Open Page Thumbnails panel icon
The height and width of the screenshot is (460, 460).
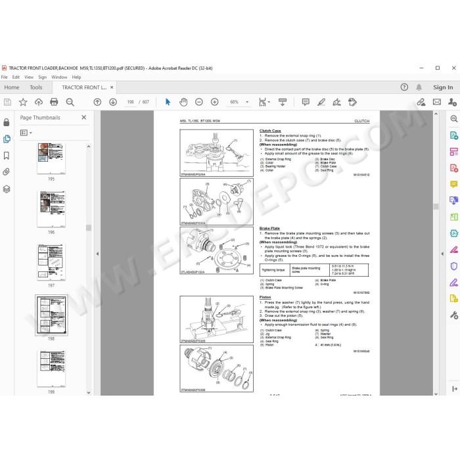(x=7, y=139)
